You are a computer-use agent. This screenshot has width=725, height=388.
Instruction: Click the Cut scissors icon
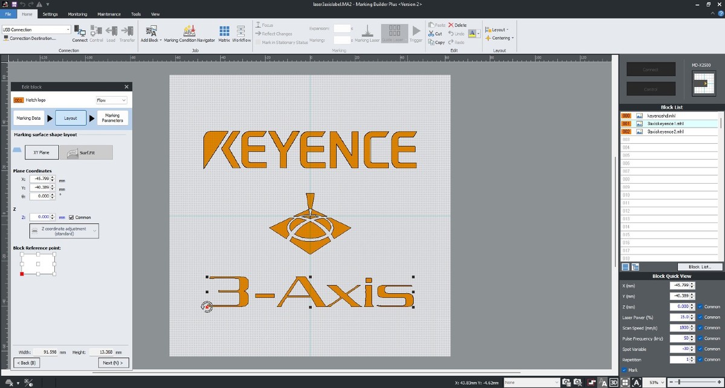431,34
